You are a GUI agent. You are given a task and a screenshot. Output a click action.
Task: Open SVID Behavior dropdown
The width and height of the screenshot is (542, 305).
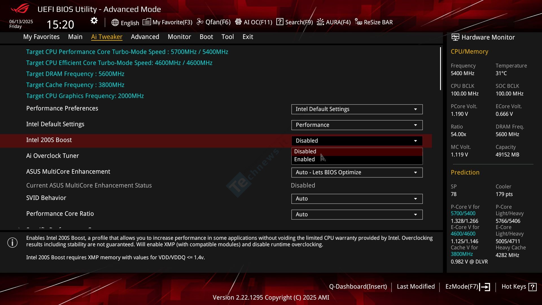[357, 199]
